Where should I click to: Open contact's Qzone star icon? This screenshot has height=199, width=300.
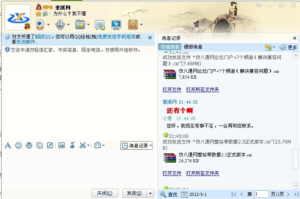click(x=38, y=14)
